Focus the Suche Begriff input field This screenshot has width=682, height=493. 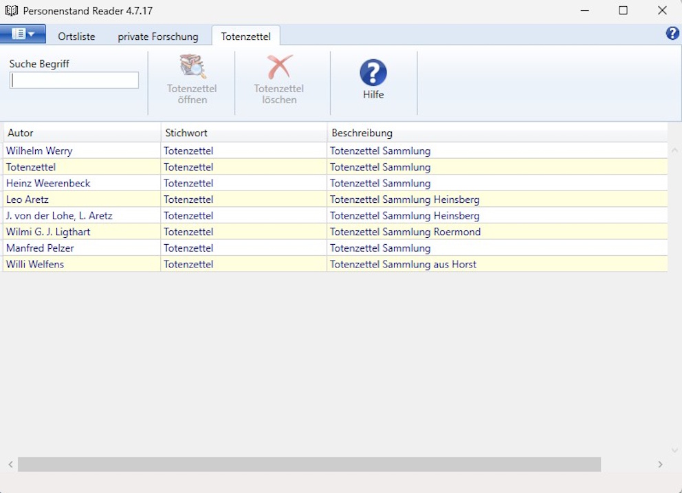point(74,80)
